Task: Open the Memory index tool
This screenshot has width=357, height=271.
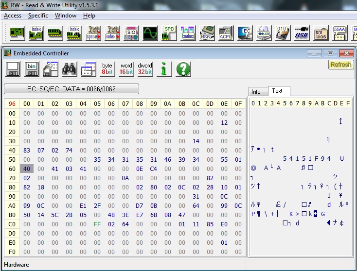Action: [x=74, y=33]
